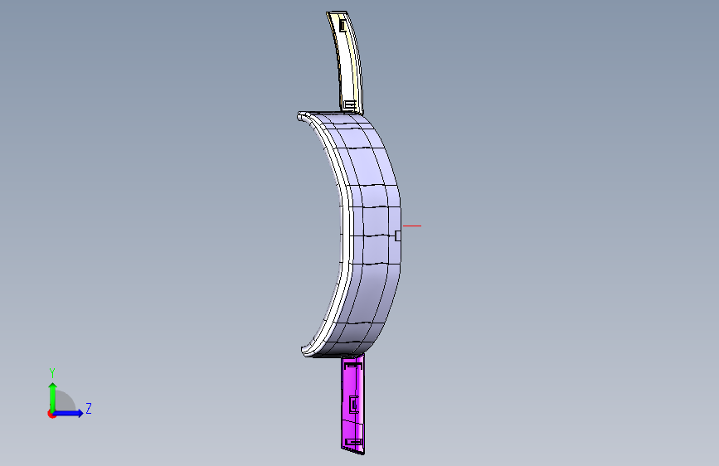Click the red X axis origin dot

click(x=51, y=414)
